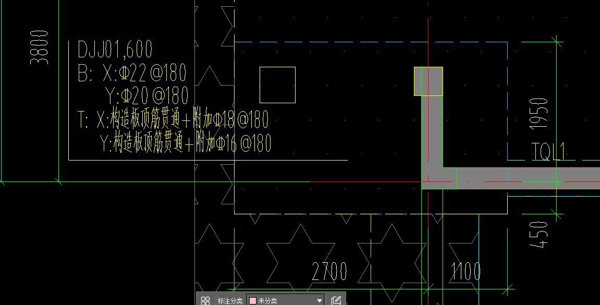Select the empty yellow square column outline
600x305 pixels.
click(x=277, y=85)
